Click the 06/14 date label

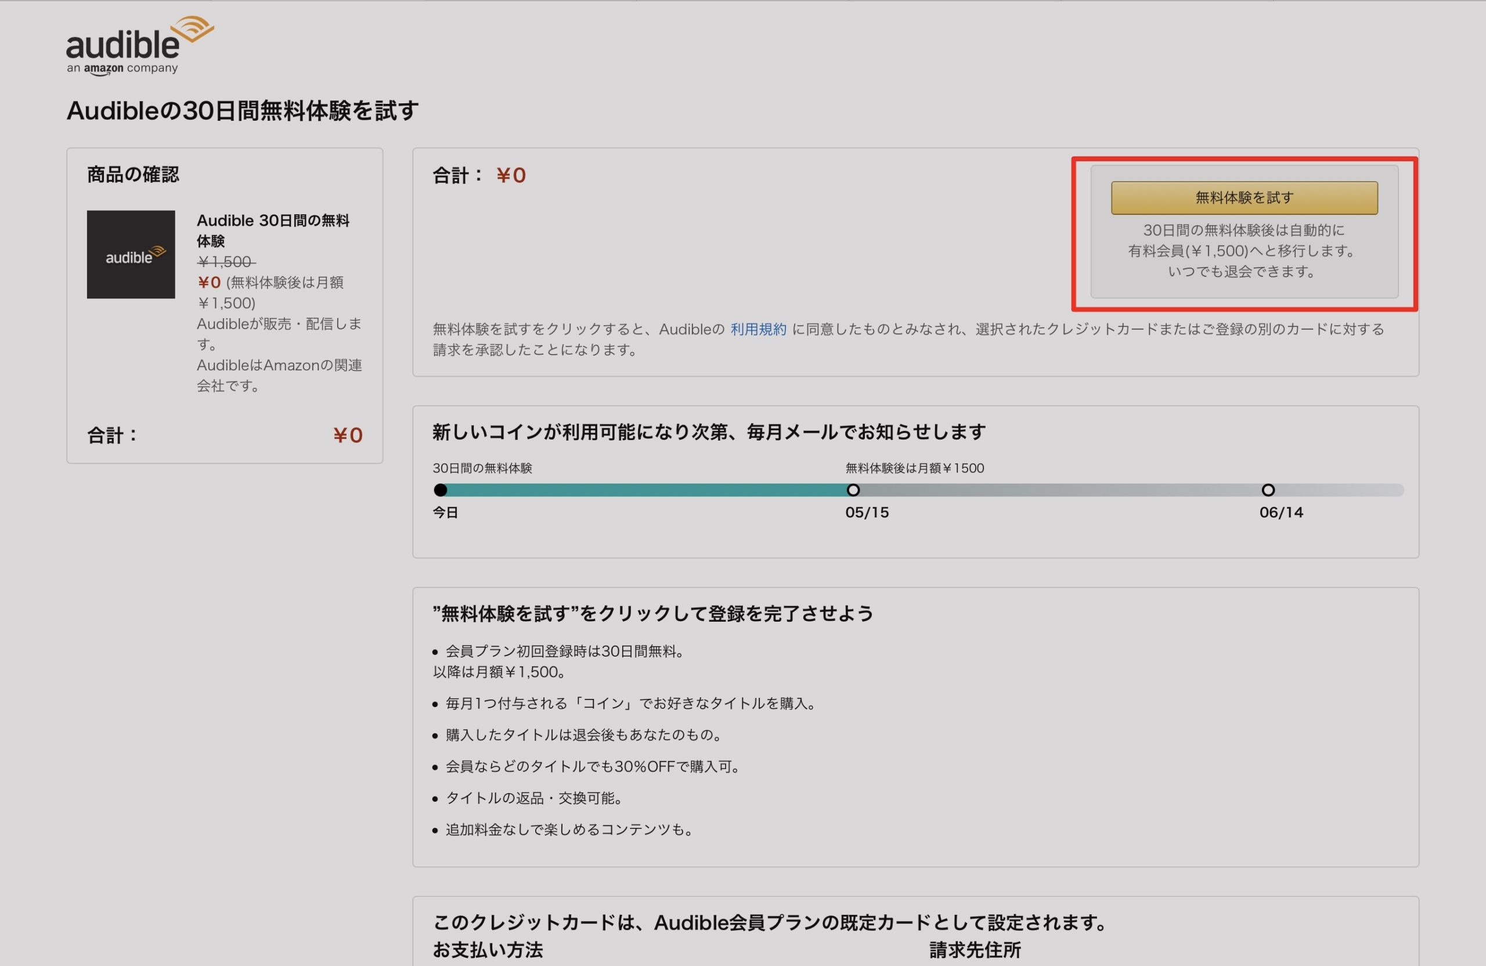click(1281, 513)
